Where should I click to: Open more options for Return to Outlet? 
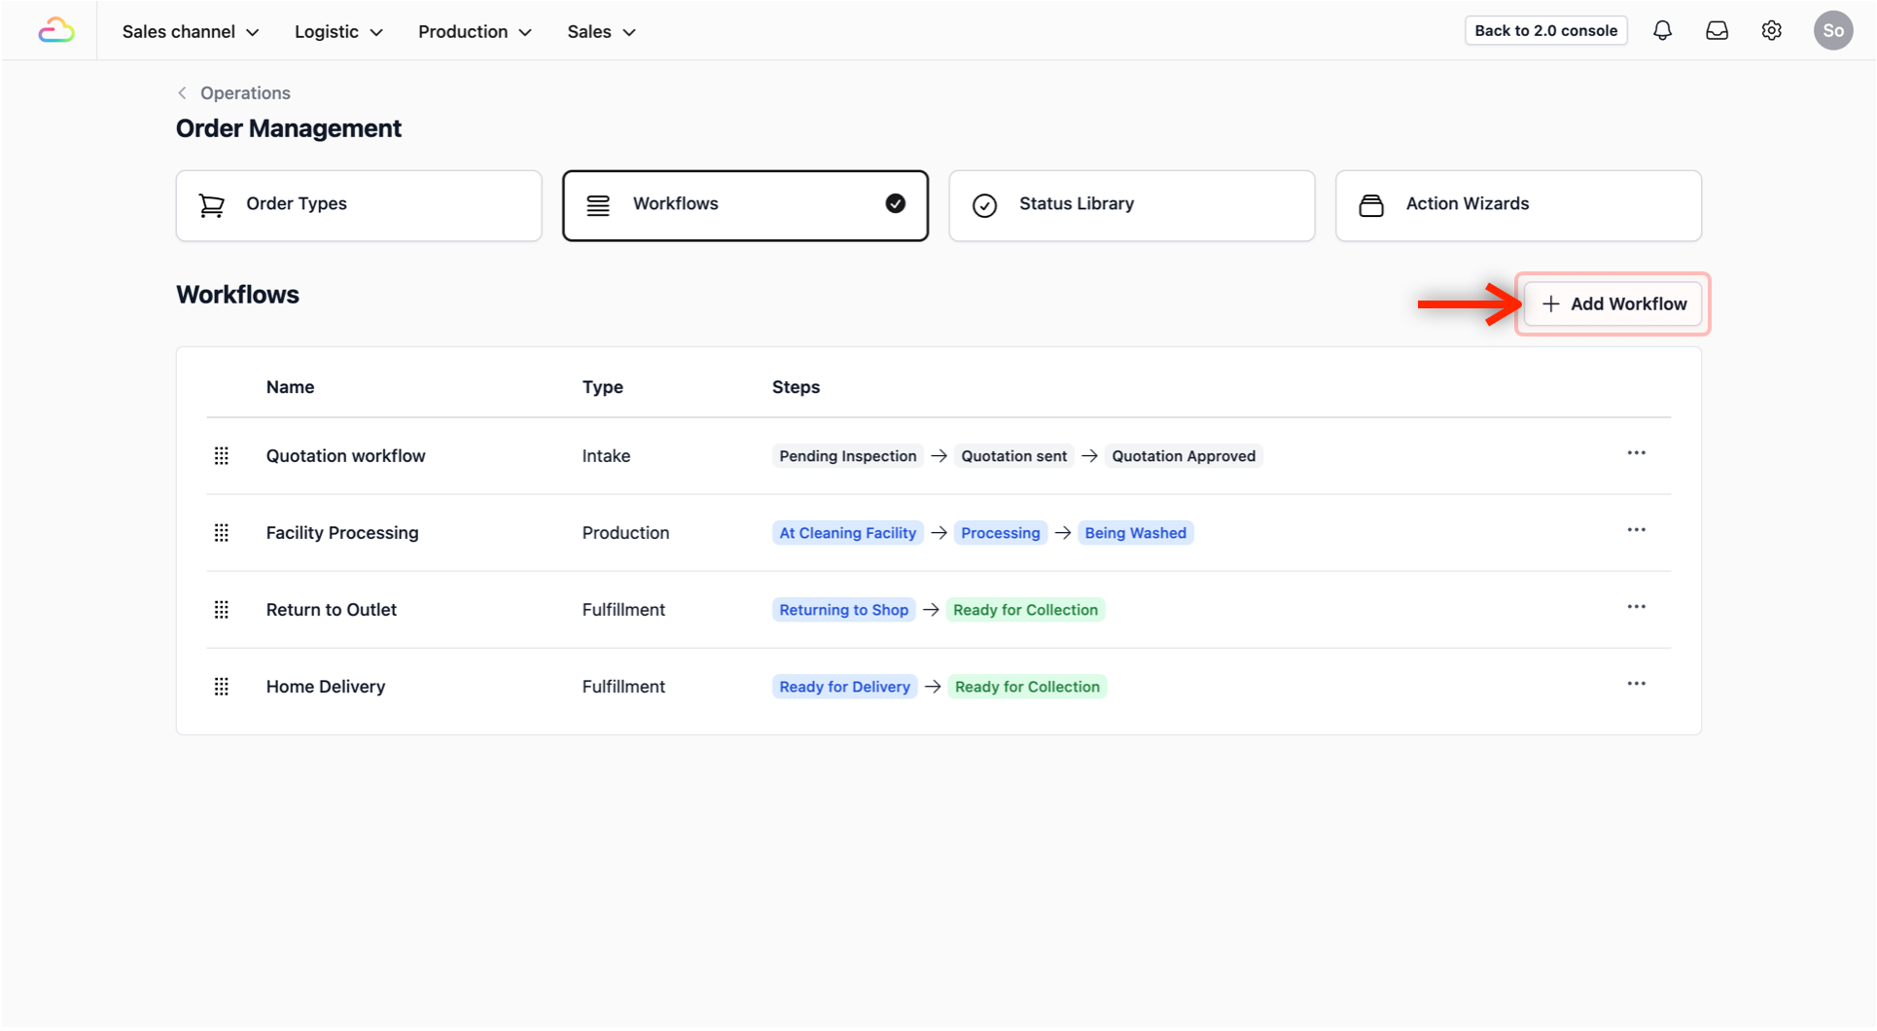click(1637, 607)
